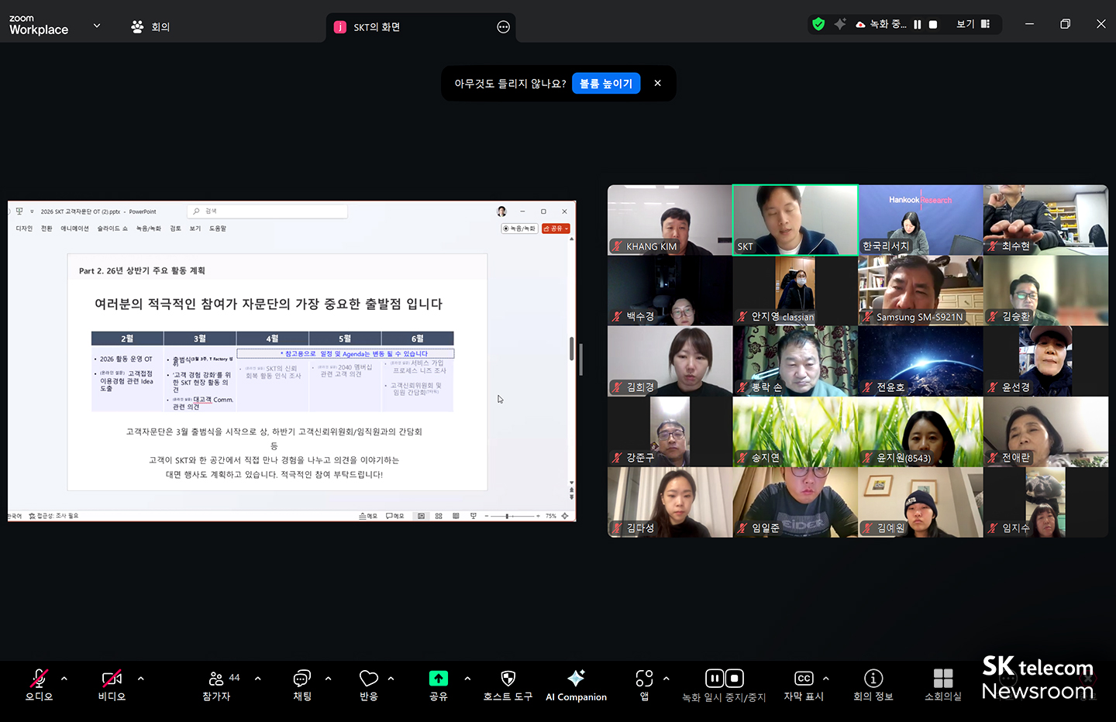Select KHANG KIM's video tile
This screenshot has width=1116, height=722.
pyautogui.click(x=670, y=220)
